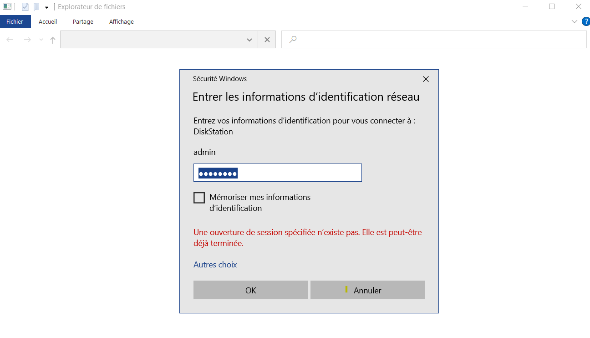Image resolution: width=590 pixels, height=338 pixels.
Task: Expand the address bar history dropdown
Action: (249, 40)
